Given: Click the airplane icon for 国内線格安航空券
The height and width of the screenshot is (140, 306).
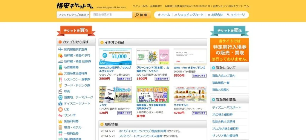Looking at the screenshot, I should point(60,49).
